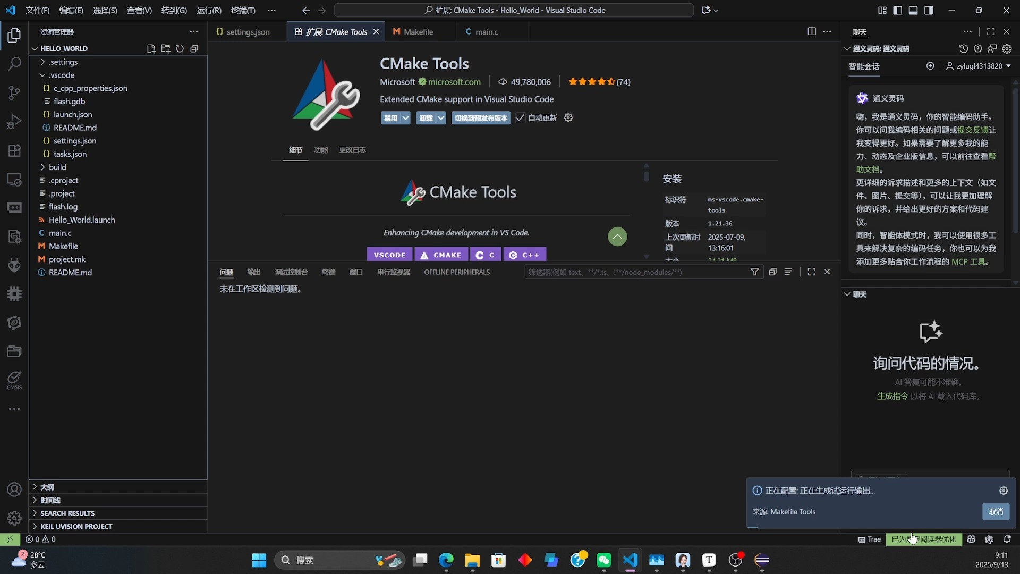This screenshot has width=1020, height=574.
Task: Open the 更改日志 extension tab
Action: [x=352, y=150]
